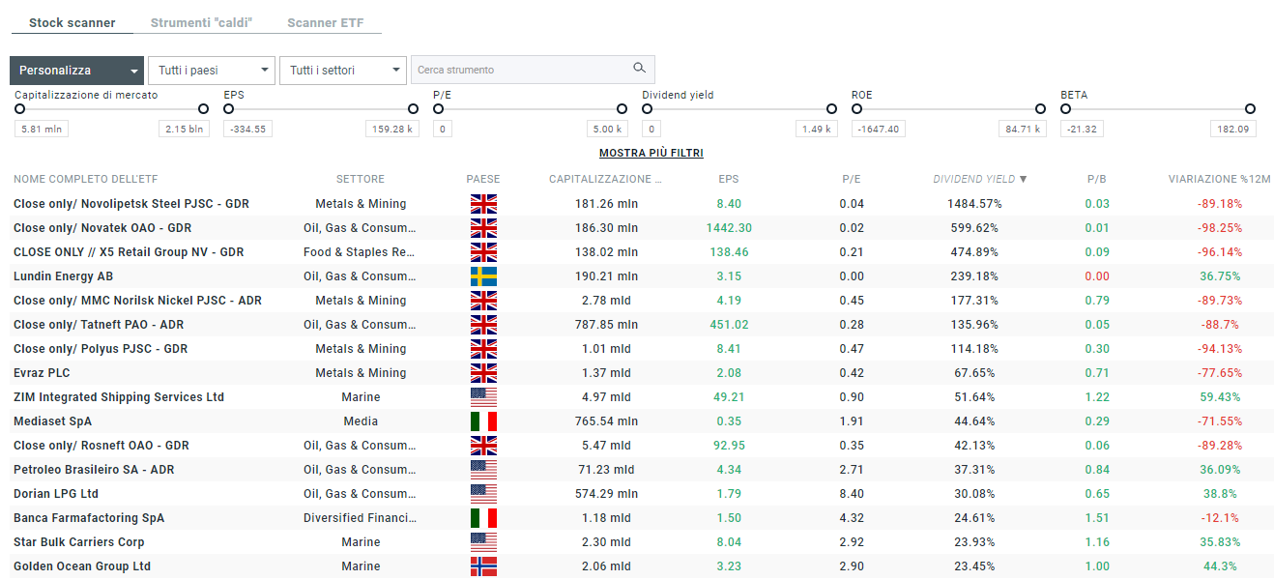The image size is (1274, 580).
Task: Click the ROE maximum value 84.71 k
Action: click(x=1023, y=129)
